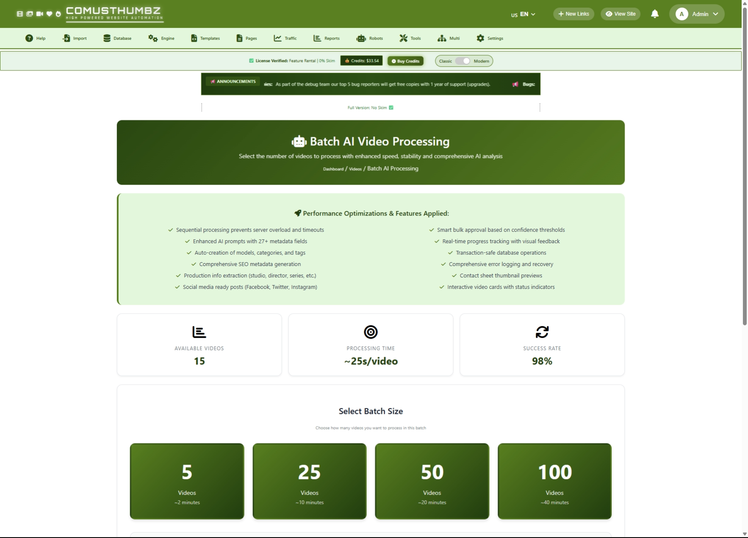Image resolution: width=748 pixels, height=538 pixels.
Task: Open the Multi network icon
Action: point(442,39)
